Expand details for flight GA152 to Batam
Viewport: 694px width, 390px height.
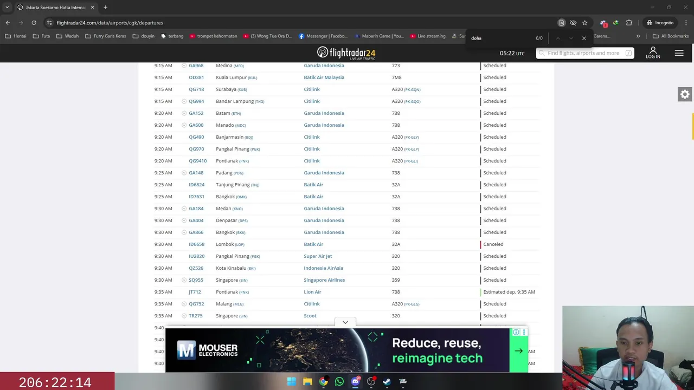[x=184, y=113]
